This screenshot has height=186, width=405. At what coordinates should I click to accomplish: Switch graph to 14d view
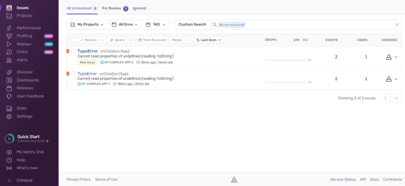[x=305, y=40]
